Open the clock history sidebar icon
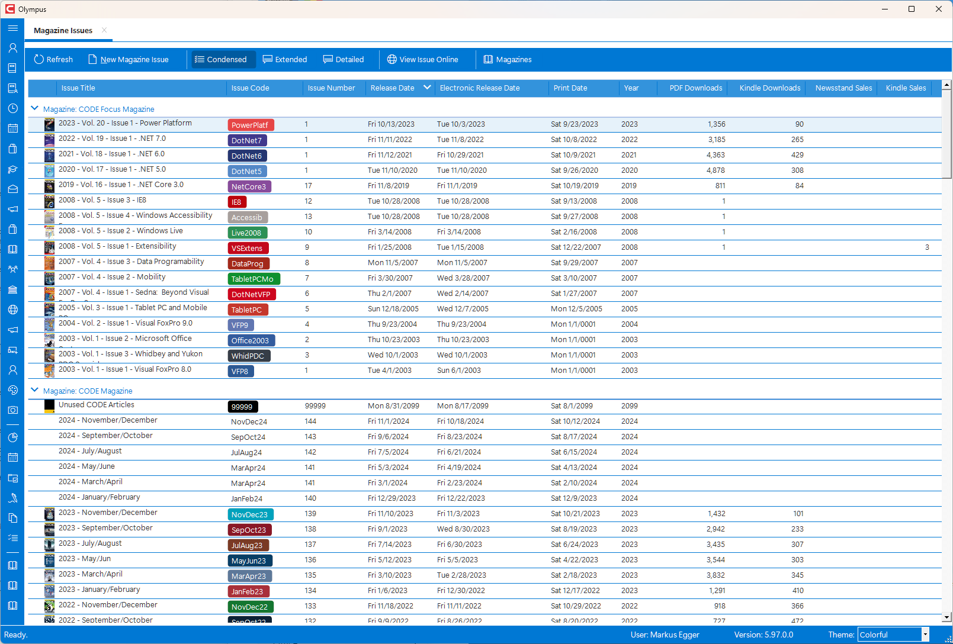This screenshot has height=644, width=953. click(x=12, y=108)
